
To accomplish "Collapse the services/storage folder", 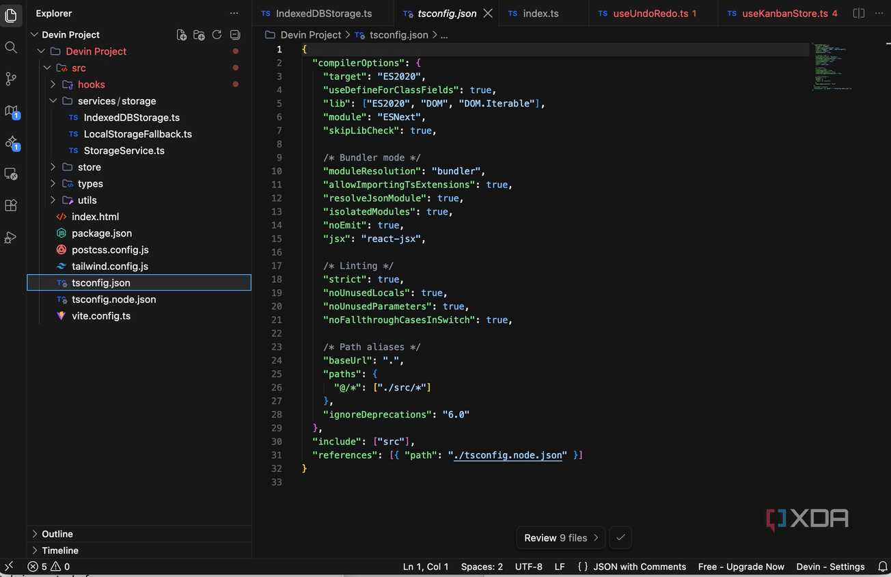I will click(x=53, y=101).
